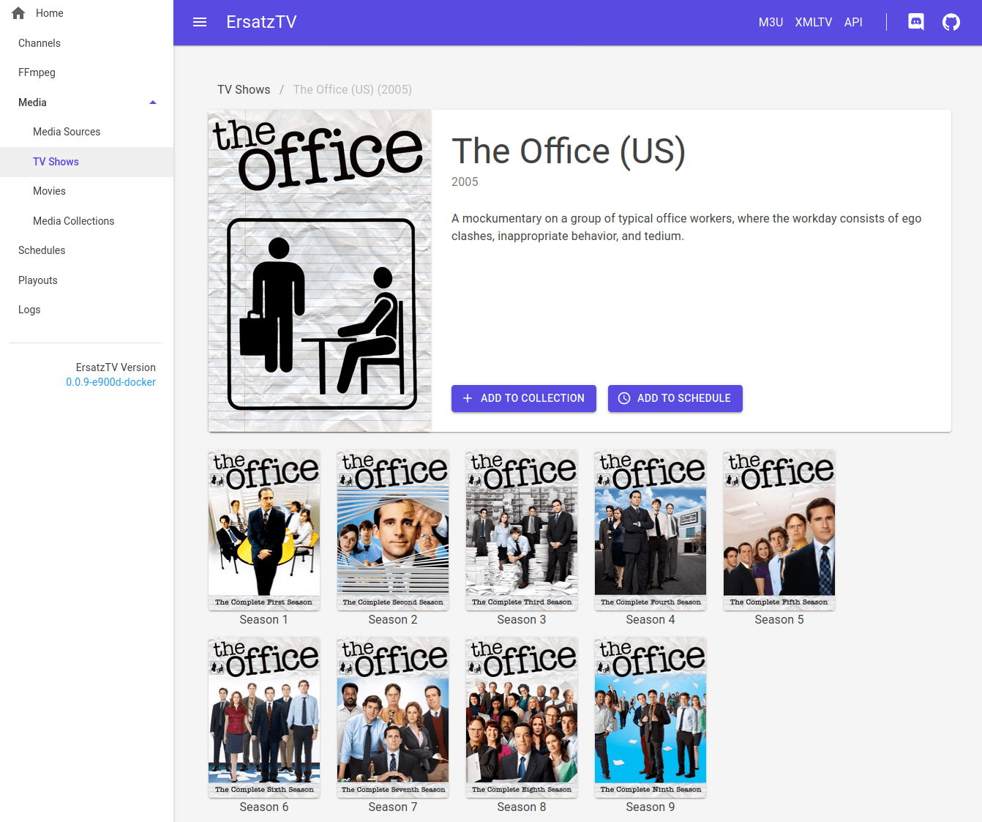Open Media Collections page
Screen dimensions: 982x822
click(x=86, y=221)
